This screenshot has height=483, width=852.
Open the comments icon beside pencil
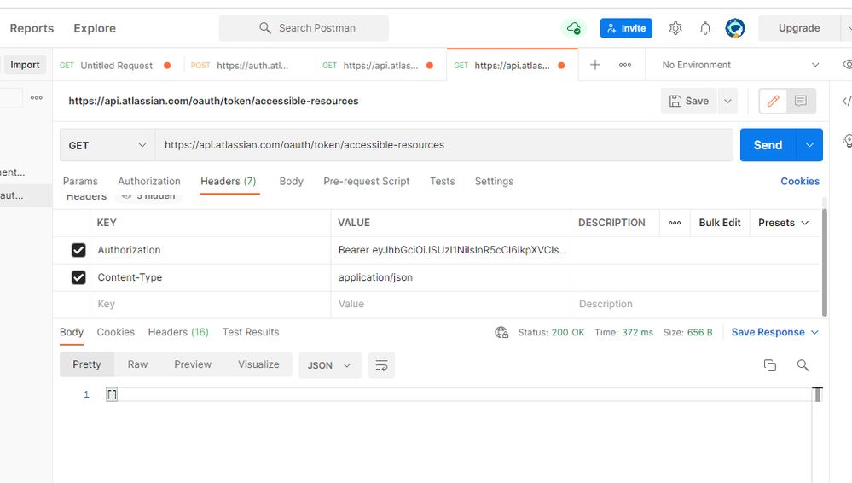click(800, 101)
